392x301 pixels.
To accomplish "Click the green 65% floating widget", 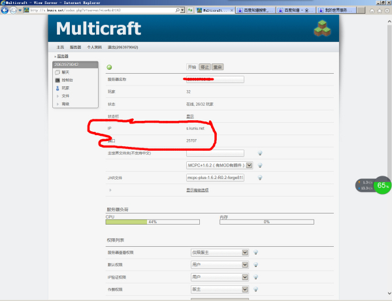I will click(x=382, y=185).
